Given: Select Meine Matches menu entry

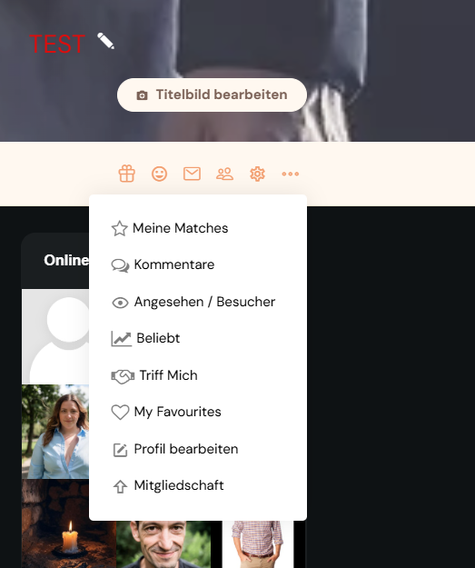Looking at the screenshot, I should click(198, 228).
